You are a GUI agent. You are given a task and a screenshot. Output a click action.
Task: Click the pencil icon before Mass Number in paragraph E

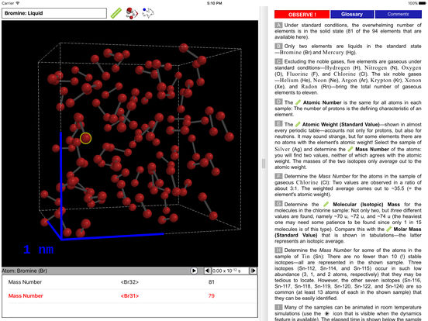[x=350, y=149]
